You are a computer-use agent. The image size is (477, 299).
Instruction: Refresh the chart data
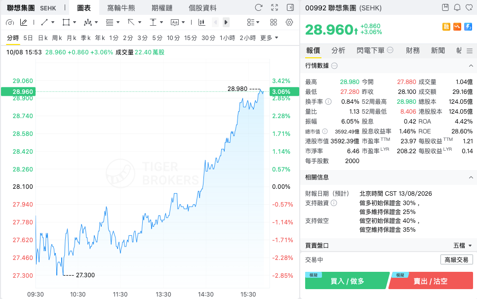[259, 7]
